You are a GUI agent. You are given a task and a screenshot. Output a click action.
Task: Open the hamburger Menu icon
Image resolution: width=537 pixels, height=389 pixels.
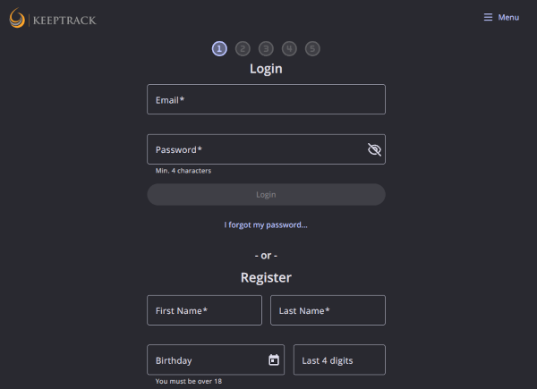(x=488, y=18)
